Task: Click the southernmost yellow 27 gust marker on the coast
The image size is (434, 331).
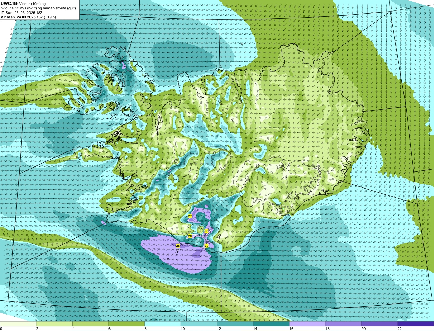Action: pyautogui.click(x=206, y=246)
